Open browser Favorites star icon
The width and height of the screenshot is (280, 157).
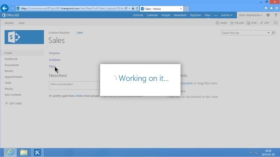(271, 8)
